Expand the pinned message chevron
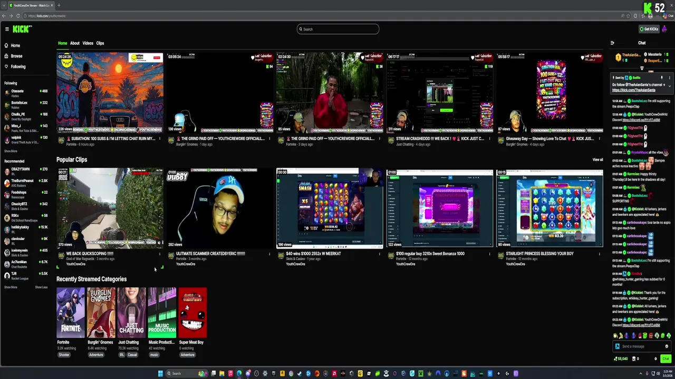The width and height of the screenshot is (675, 379). click(x=670, y=86)
